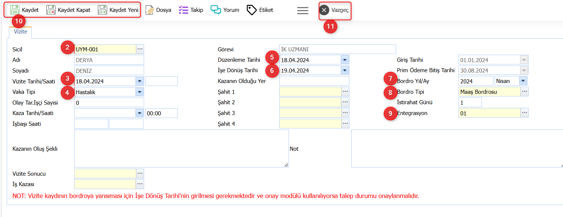Open the Bordro Tipi lookup ellipsis button
This screenshot has width=563, height=217.
[525, 92]
